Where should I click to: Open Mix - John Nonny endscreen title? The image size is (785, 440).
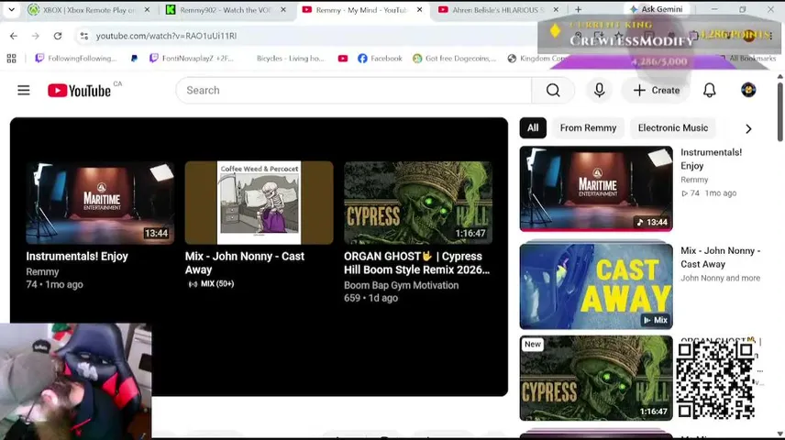244,263
